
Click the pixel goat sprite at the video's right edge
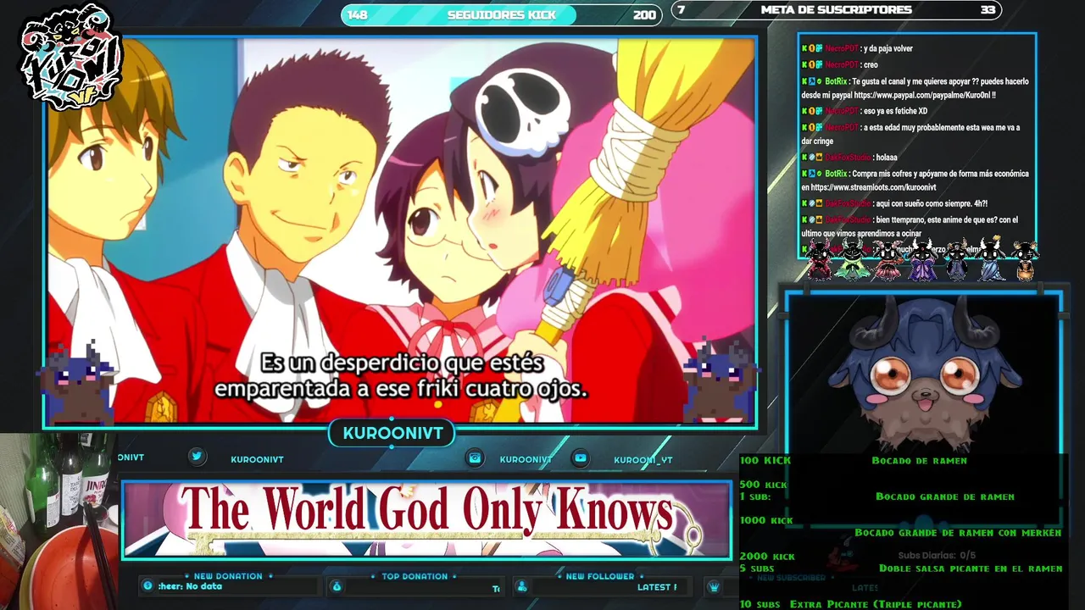pyautogui.click(x=717, y=384)
